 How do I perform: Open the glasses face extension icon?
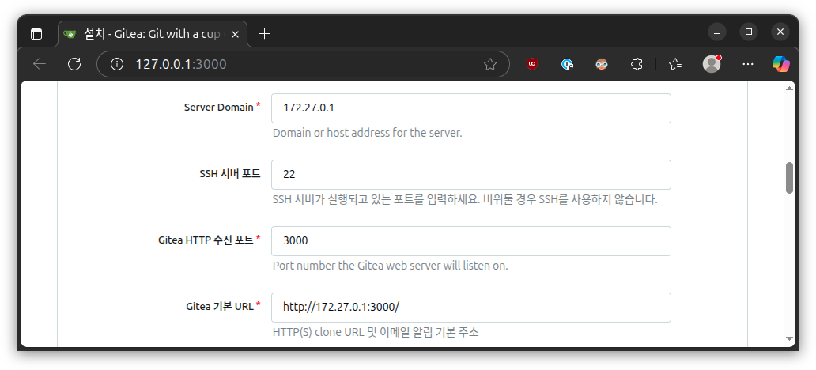pos(602,64)
